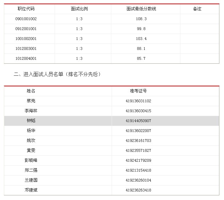224x200 pixels.
Task: Click the 准考证号 column header
Action: point(138,91)
